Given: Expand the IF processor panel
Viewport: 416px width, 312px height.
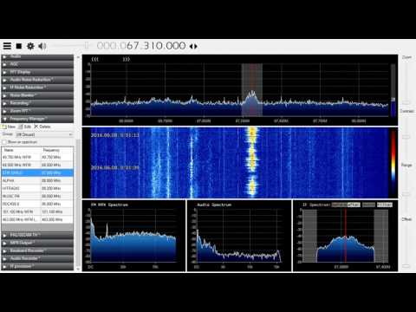Looking at the screenshot, I should point(37,266).
